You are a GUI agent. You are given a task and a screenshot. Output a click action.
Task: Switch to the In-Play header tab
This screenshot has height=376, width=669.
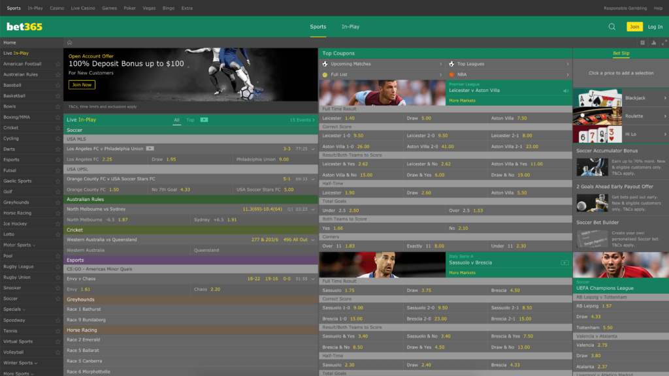[350, 27]
